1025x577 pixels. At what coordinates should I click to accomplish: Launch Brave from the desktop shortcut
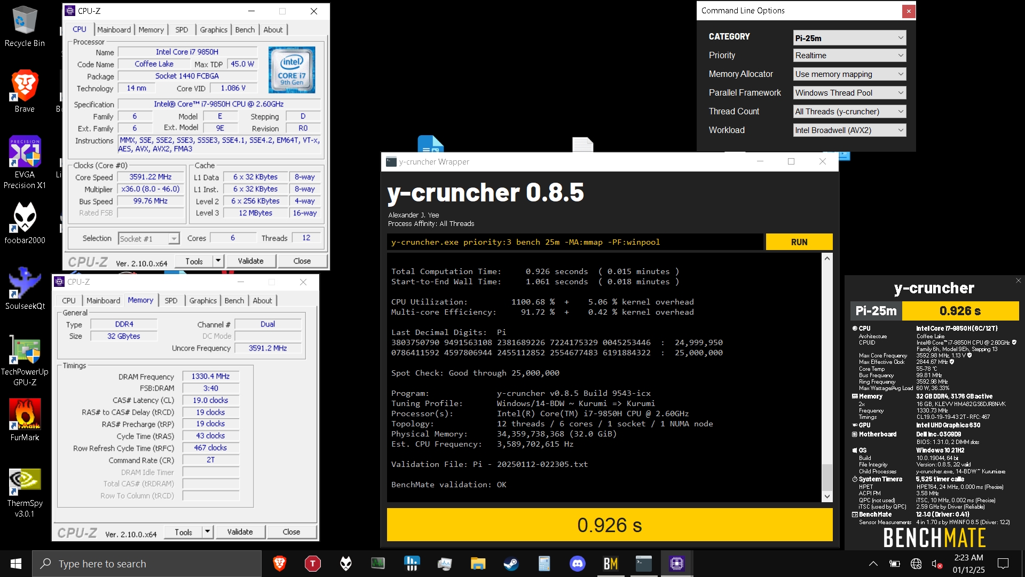25,91
